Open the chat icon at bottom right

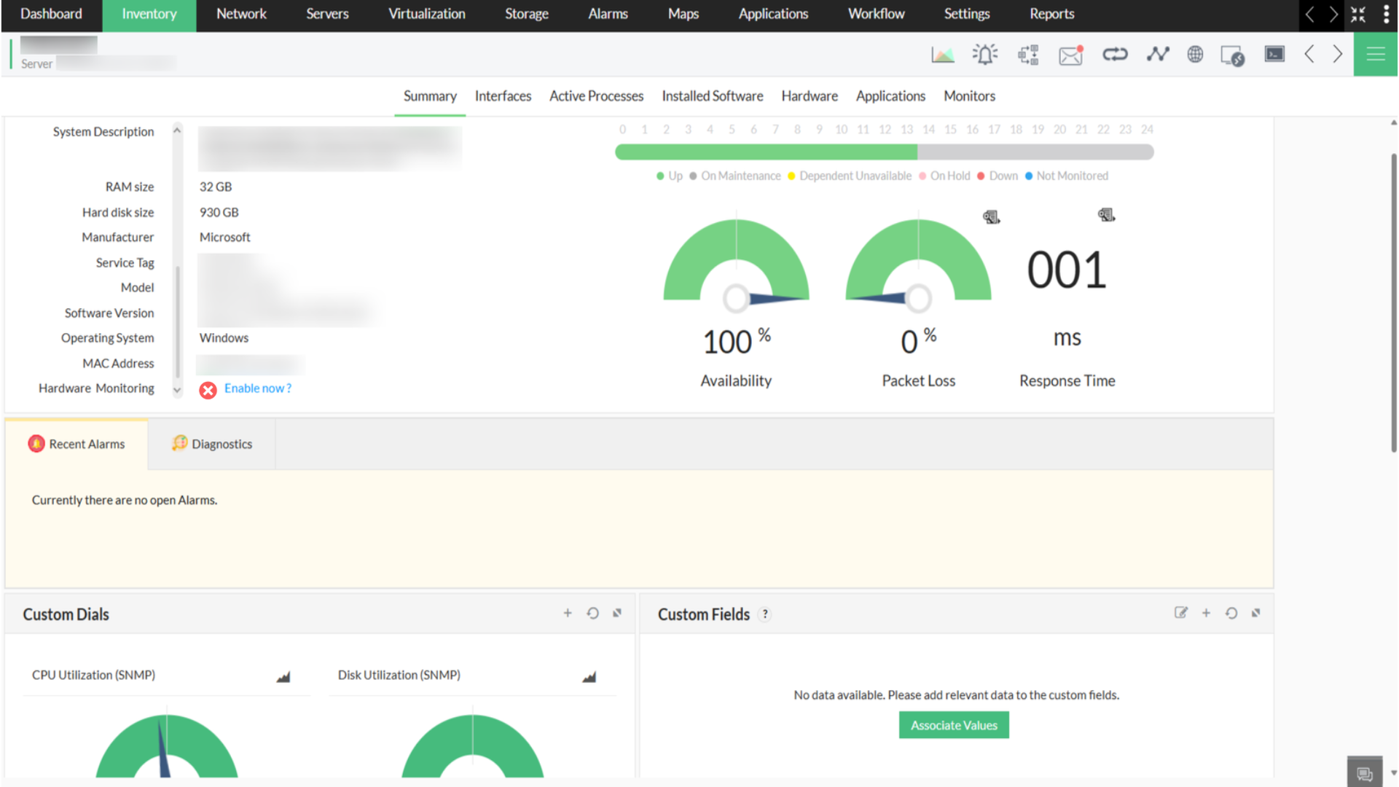pyautogui.click(x=1364, y=773)
